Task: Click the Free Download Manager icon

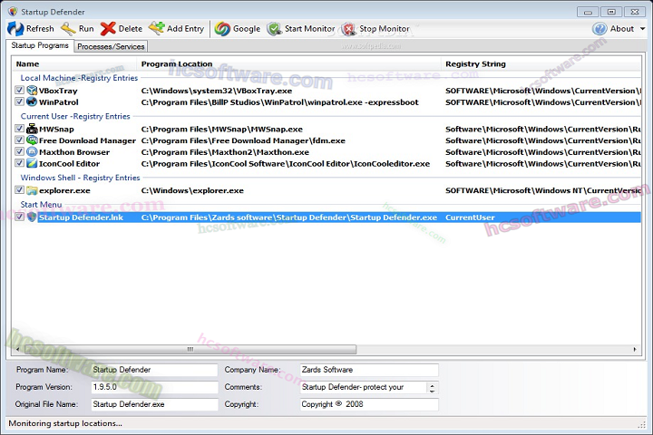Action: pos(32,140)
